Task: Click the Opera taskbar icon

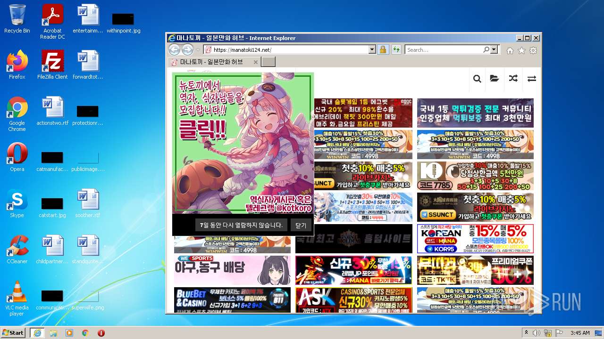Action: (x=101, y=333)
